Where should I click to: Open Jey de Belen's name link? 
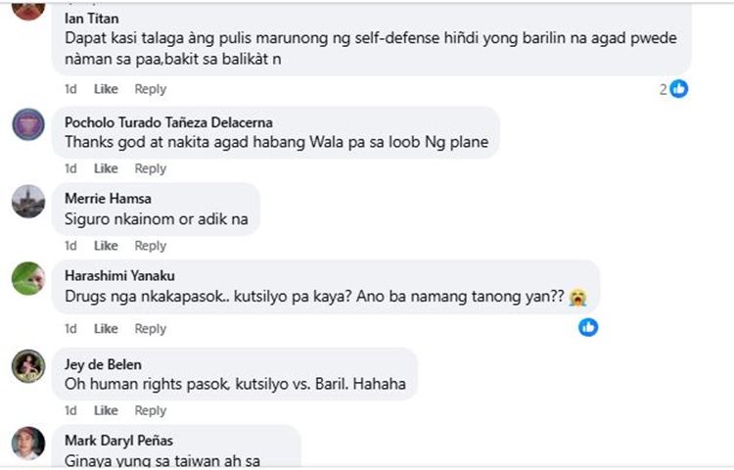click(103, 364)
